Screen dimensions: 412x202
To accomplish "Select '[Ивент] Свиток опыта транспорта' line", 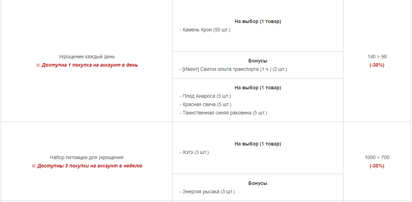I will [x=233, y=69].
